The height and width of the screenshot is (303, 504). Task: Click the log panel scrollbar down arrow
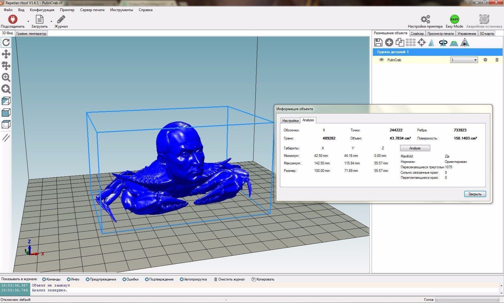pos(501,293)
